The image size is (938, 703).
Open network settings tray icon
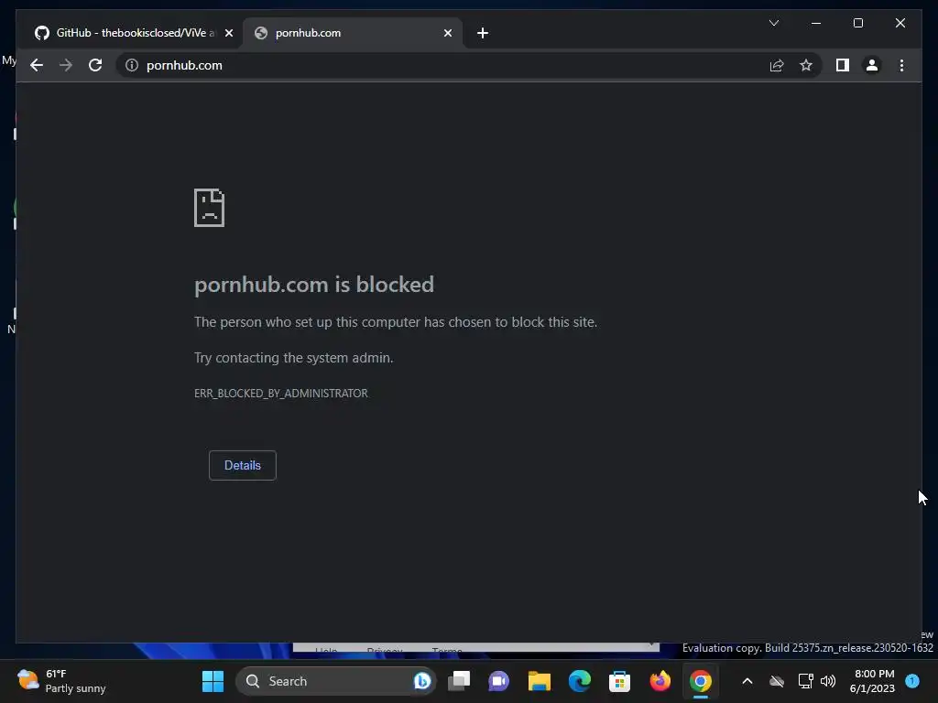[x=805, y=681]
